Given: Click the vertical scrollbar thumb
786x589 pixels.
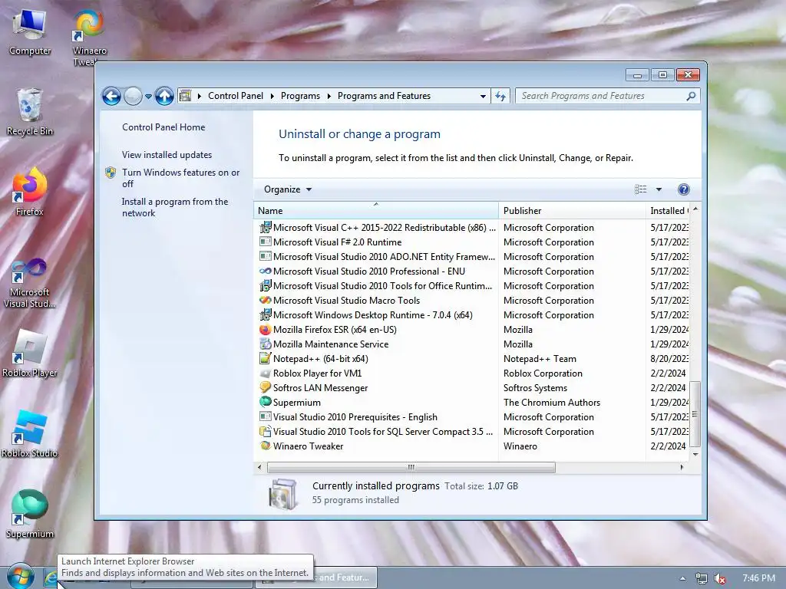Looking at the screenshot, I should coord(695,413).
